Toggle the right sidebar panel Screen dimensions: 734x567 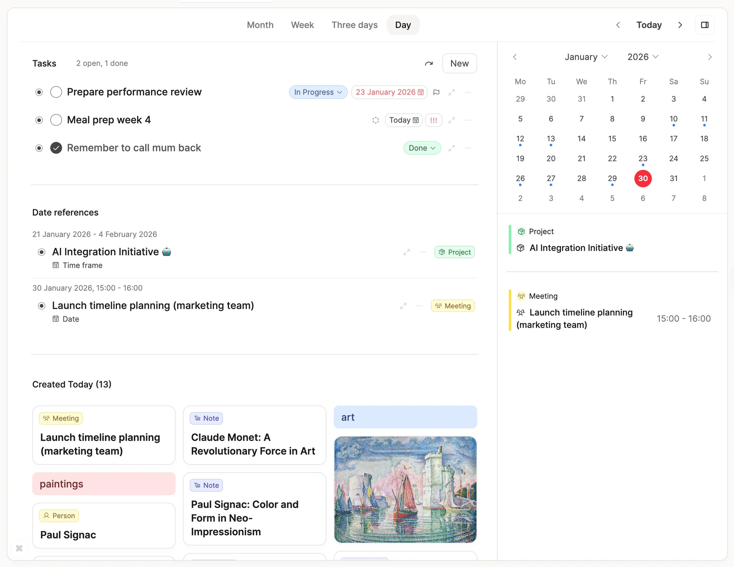click(705, 25)
